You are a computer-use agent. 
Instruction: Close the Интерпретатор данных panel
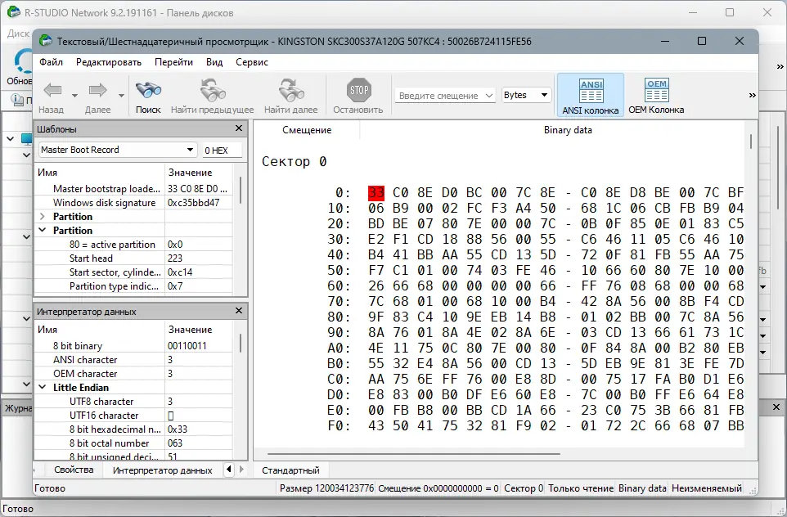[x=239, y=311]
